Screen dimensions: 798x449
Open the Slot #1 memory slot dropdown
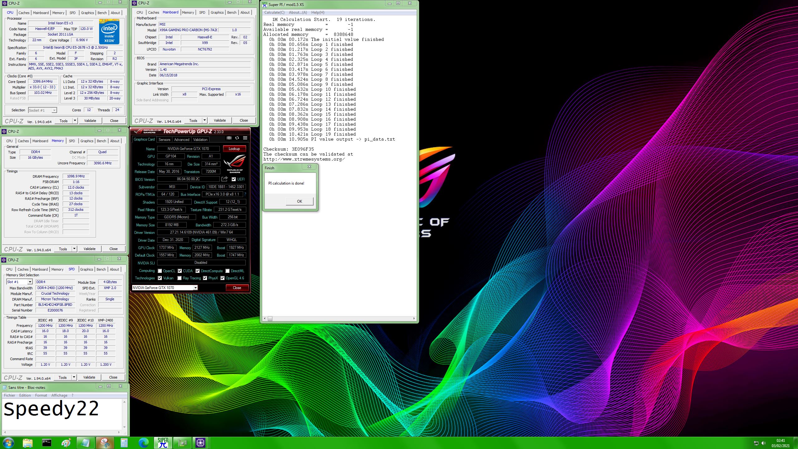click(19, 282)
